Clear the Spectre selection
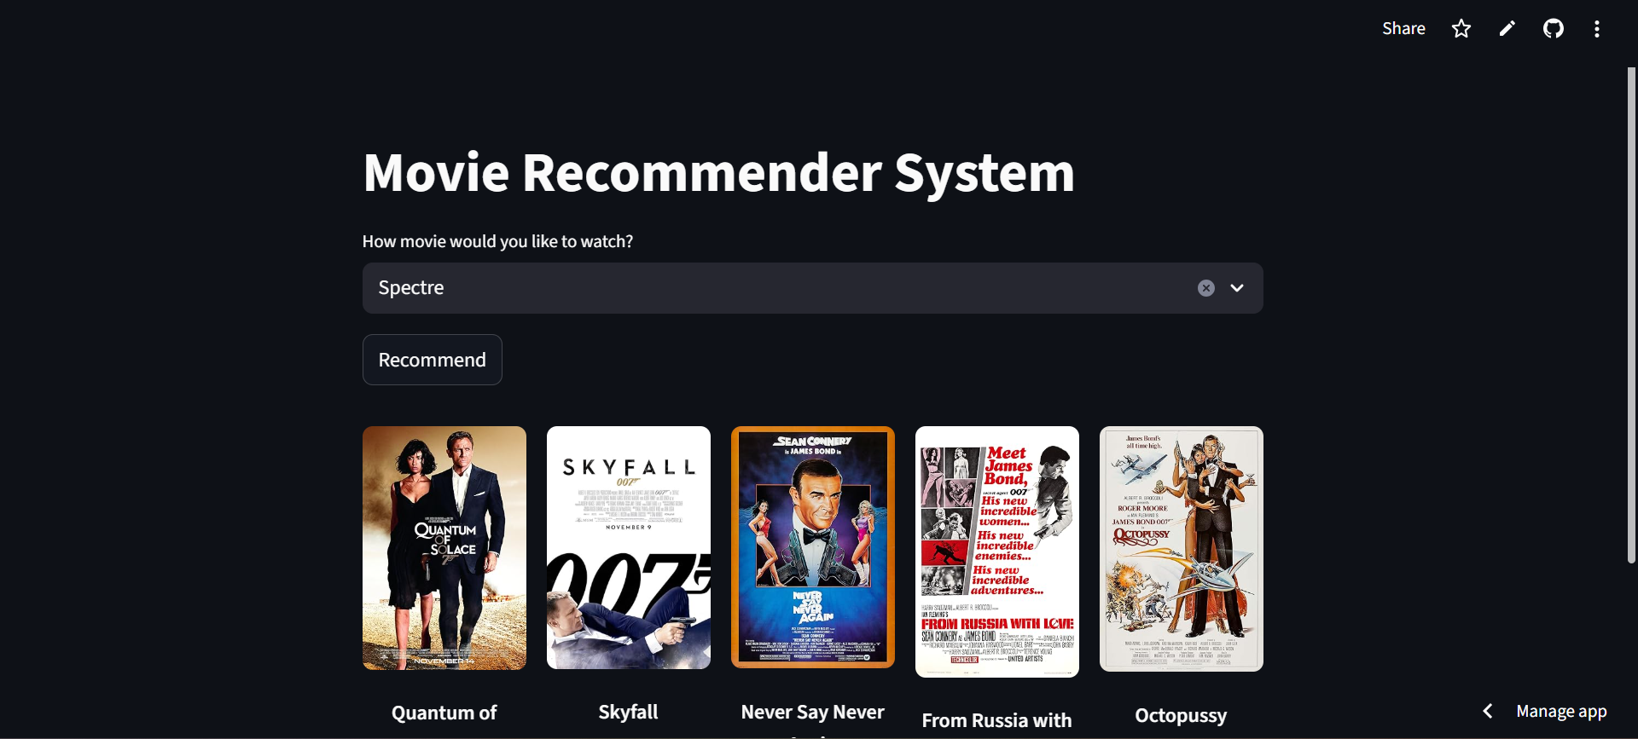Image resolution: width=1638 pixels, height=739 pixels. (1205, 288)
